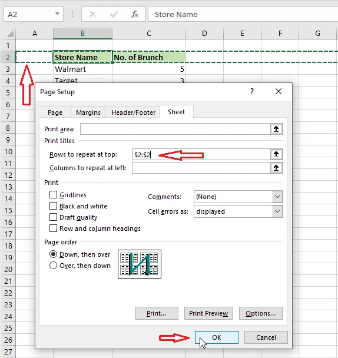Click OK to confirm page setup
The image size is (338, 358).
217,337
